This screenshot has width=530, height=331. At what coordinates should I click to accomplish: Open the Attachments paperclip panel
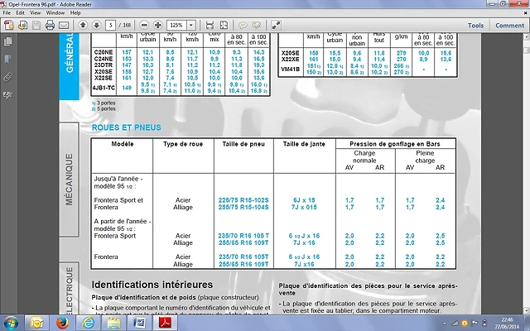point(7,77)
